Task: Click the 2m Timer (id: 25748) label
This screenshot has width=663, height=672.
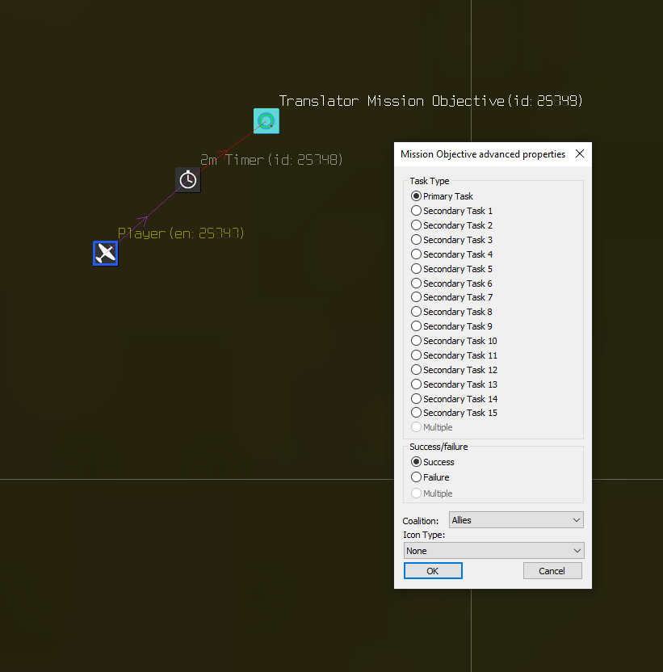Action: point(271,160)
